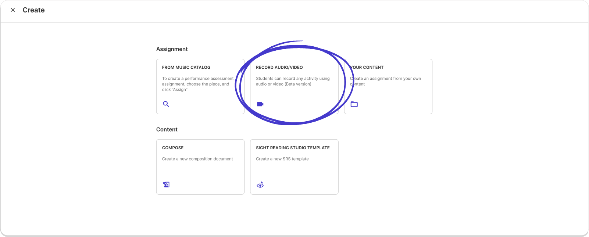The height and width of the screenshot is (237, 589).
Task: Open SIGHT READING STUDIO TEMPLATE title
Action: [x=293, y=148]
